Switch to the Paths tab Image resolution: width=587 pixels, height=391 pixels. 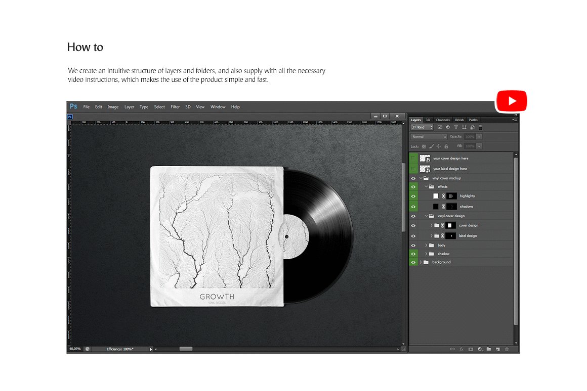click(473, 120)
